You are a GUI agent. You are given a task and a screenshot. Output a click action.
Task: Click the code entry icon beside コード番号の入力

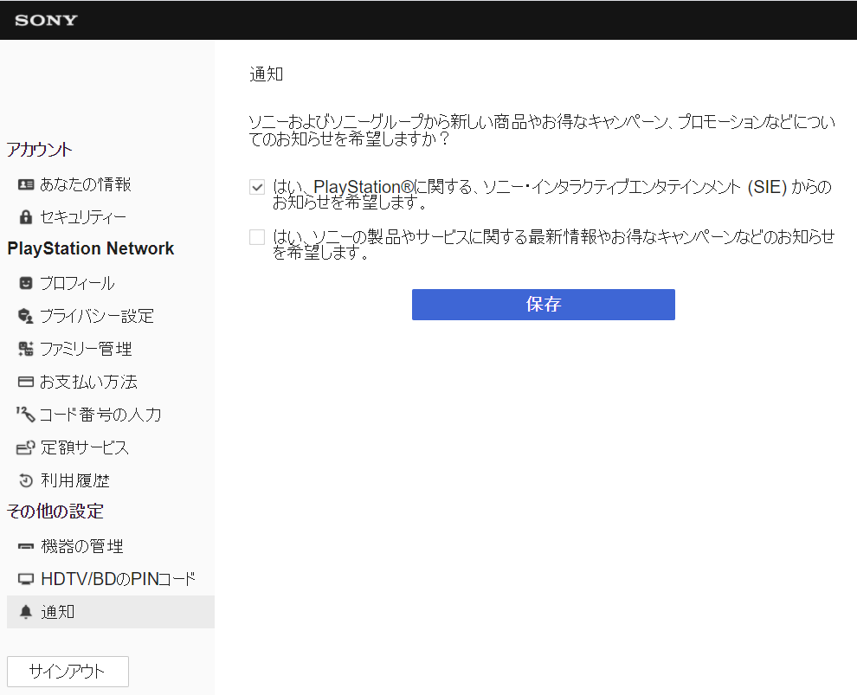point(26,415)
